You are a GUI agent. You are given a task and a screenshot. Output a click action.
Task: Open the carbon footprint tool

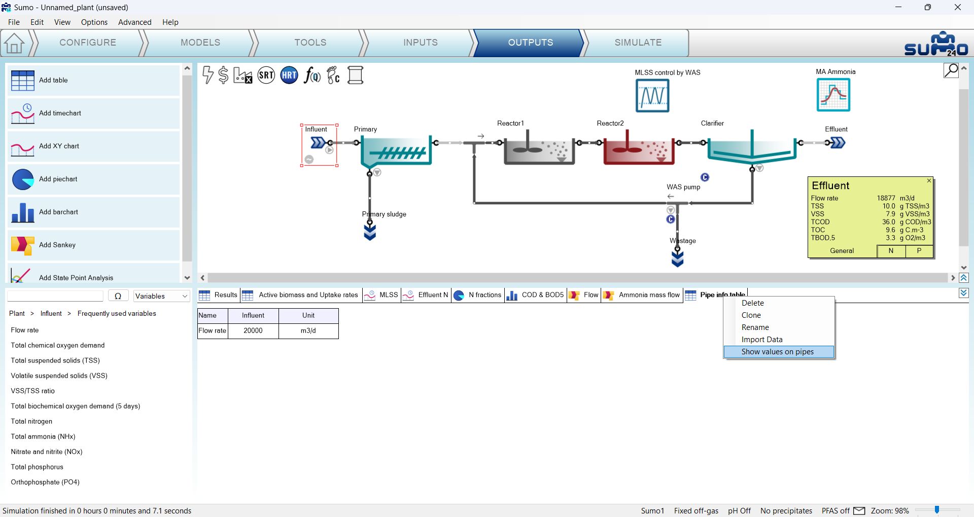click(333, 76)
